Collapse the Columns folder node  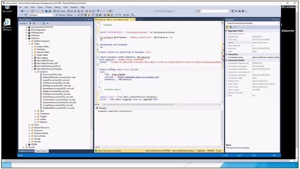point(35,72)
